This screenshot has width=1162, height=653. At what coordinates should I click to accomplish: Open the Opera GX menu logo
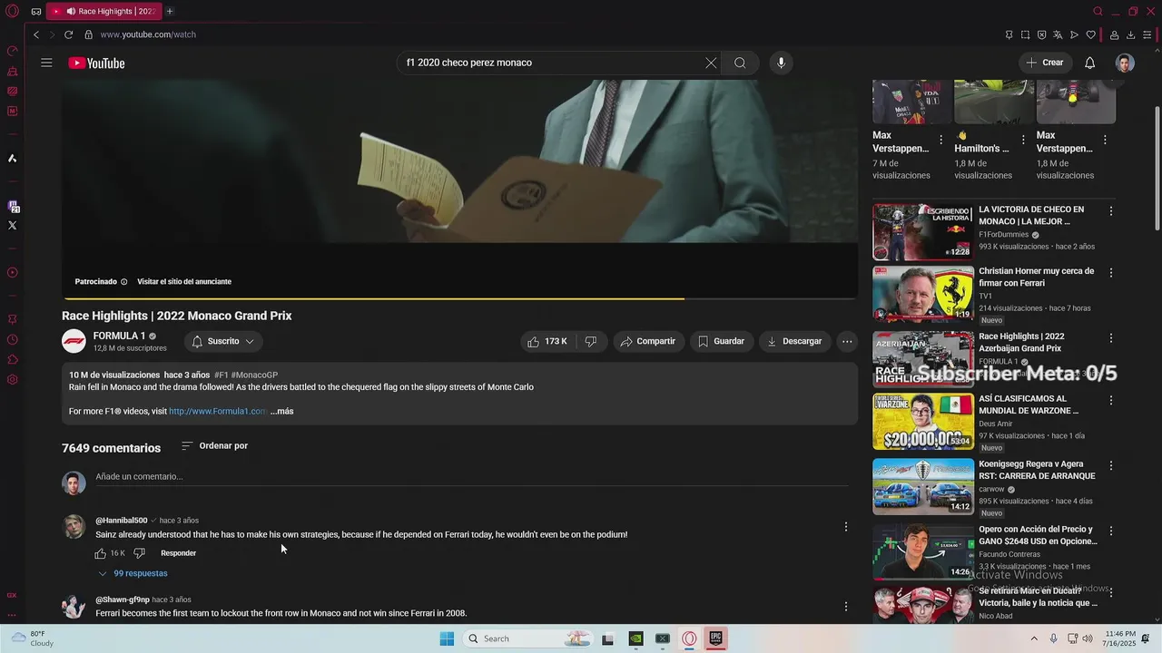[x=12, y=11]
